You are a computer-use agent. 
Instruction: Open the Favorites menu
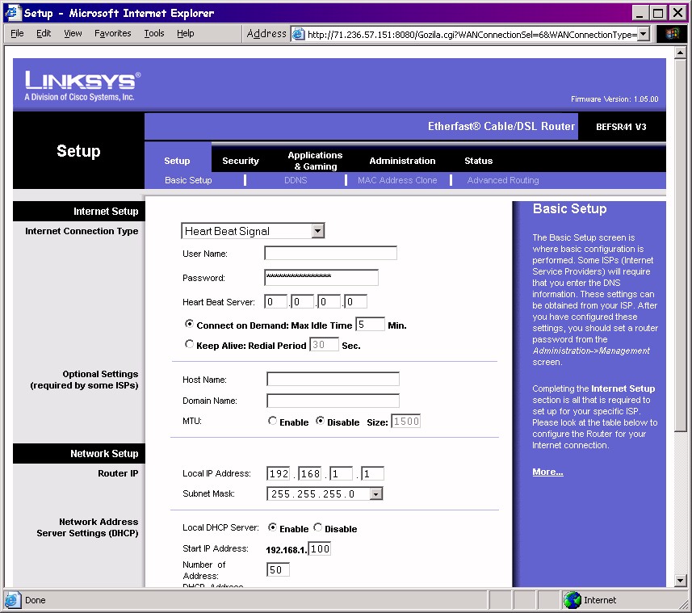112,34
